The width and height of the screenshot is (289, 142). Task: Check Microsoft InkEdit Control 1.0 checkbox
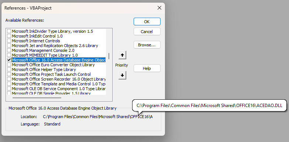[9, 36]
